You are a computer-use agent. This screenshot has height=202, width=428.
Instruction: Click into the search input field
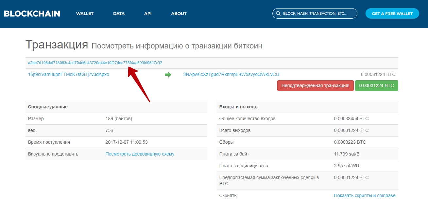click(314, 13)
